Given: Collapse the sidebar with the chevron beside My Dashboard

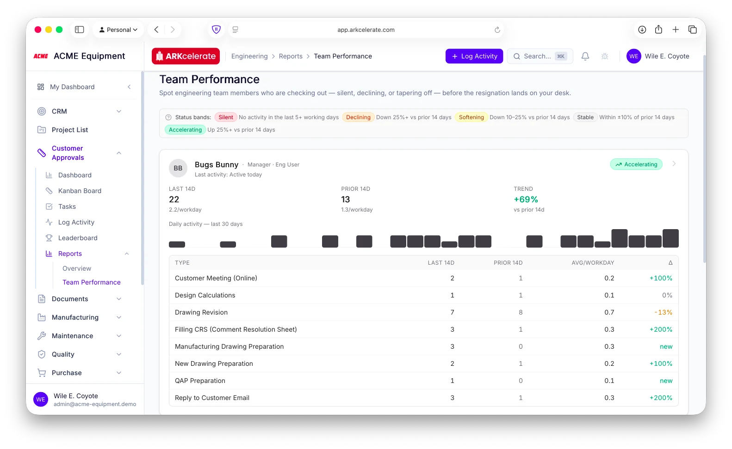Looking at the screenshot, I should tap(129, 87).
